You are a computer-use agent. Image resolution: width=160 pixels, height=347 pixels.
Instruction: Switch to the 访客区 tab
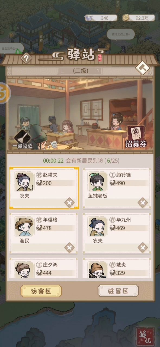point(41,291)
